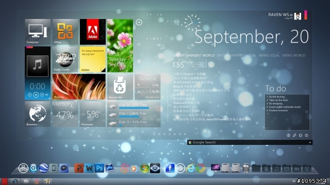Click 'Take out the trash' to-do item

277,100
